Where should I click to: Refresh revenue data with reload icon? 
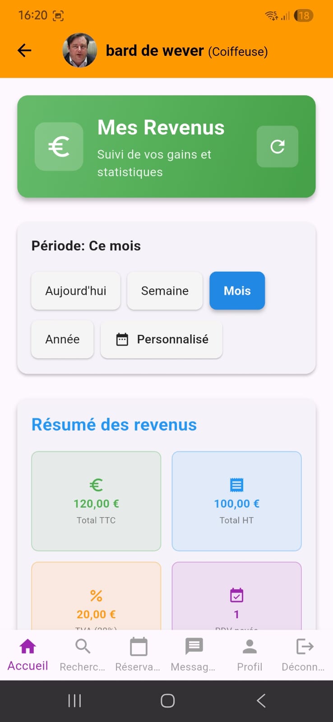277,147
